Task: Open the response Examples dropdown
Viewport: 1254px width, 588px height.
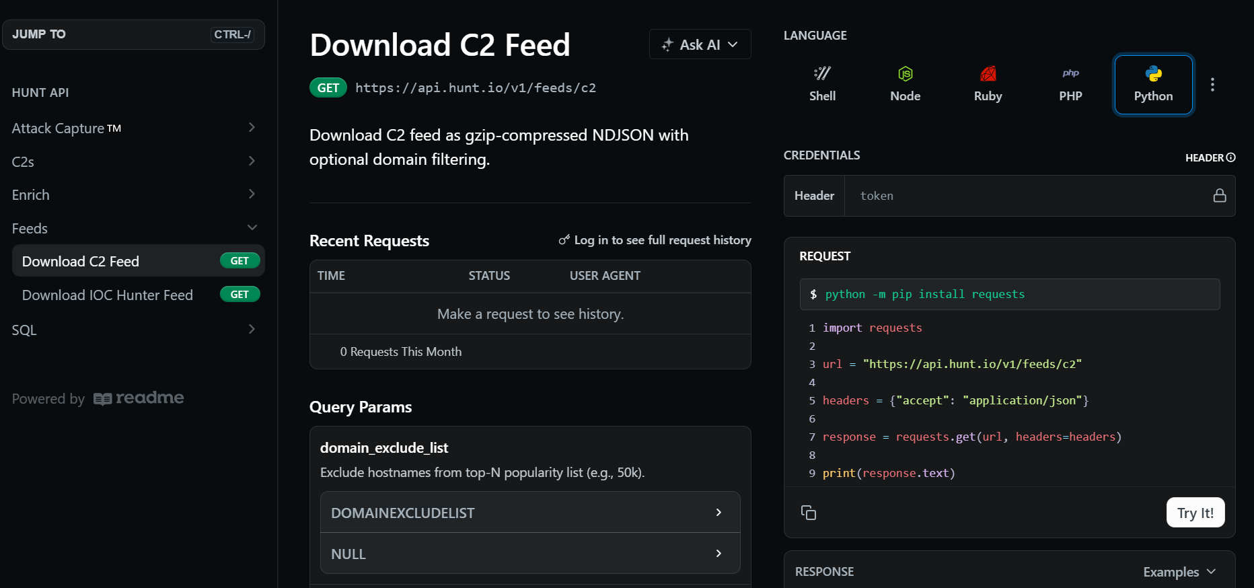Action: tap(1179, 572)
